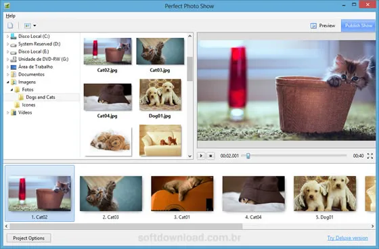Expand the Disco Local (C:) node
This screenshot has width=379, height=249.
point(7,37)
